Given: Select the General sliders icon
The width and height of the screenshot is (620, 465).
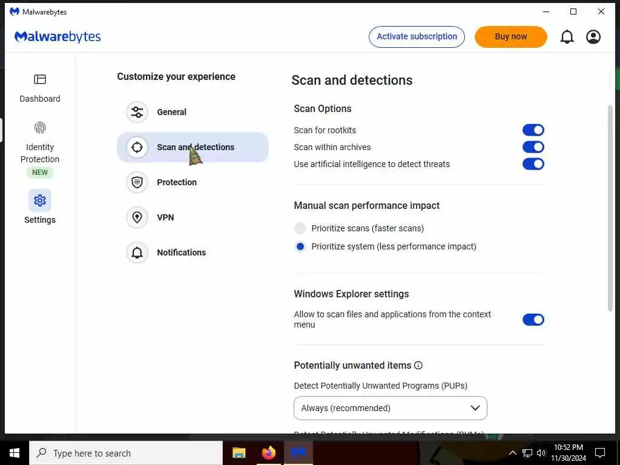Looking at the screenshot, I should point(137,112).
